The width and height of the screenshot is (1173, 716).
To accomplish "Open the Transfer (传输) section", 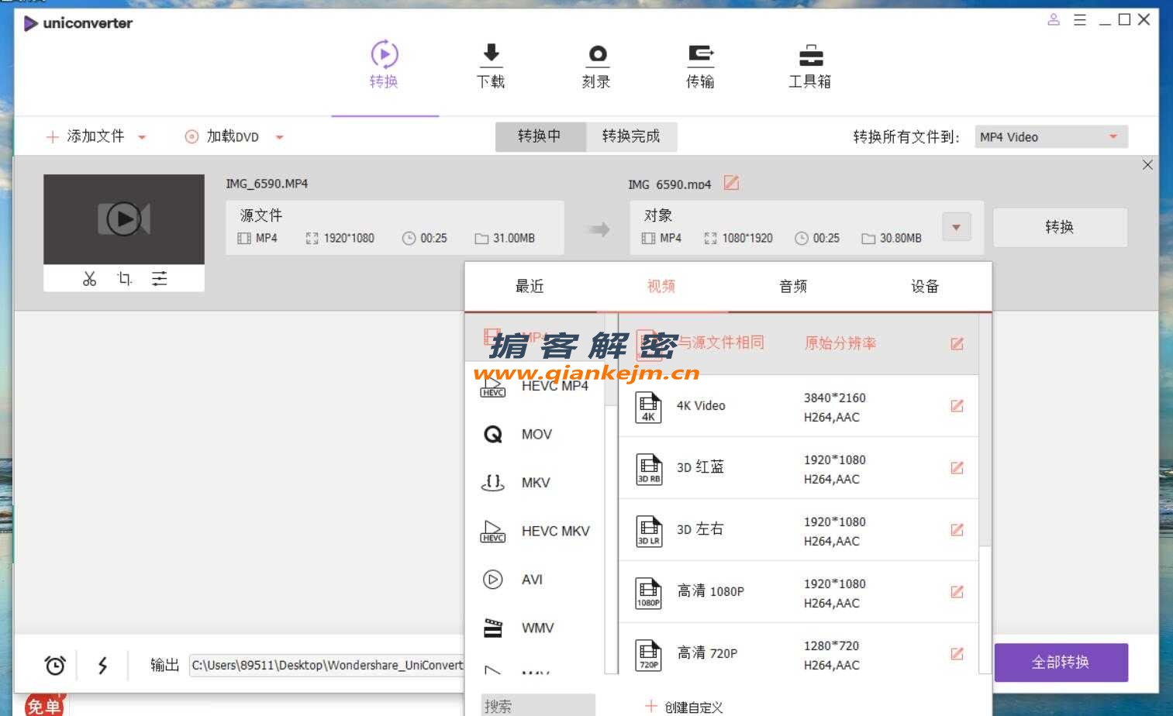I will coord(701,65).
